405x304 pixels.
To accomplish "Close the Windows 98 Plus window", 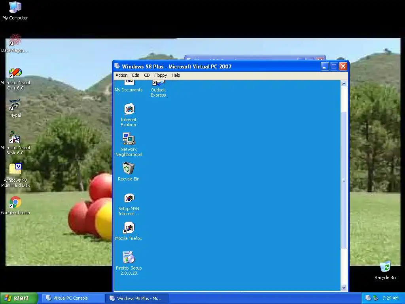I will pyautogui.click(x=343, y=66).
